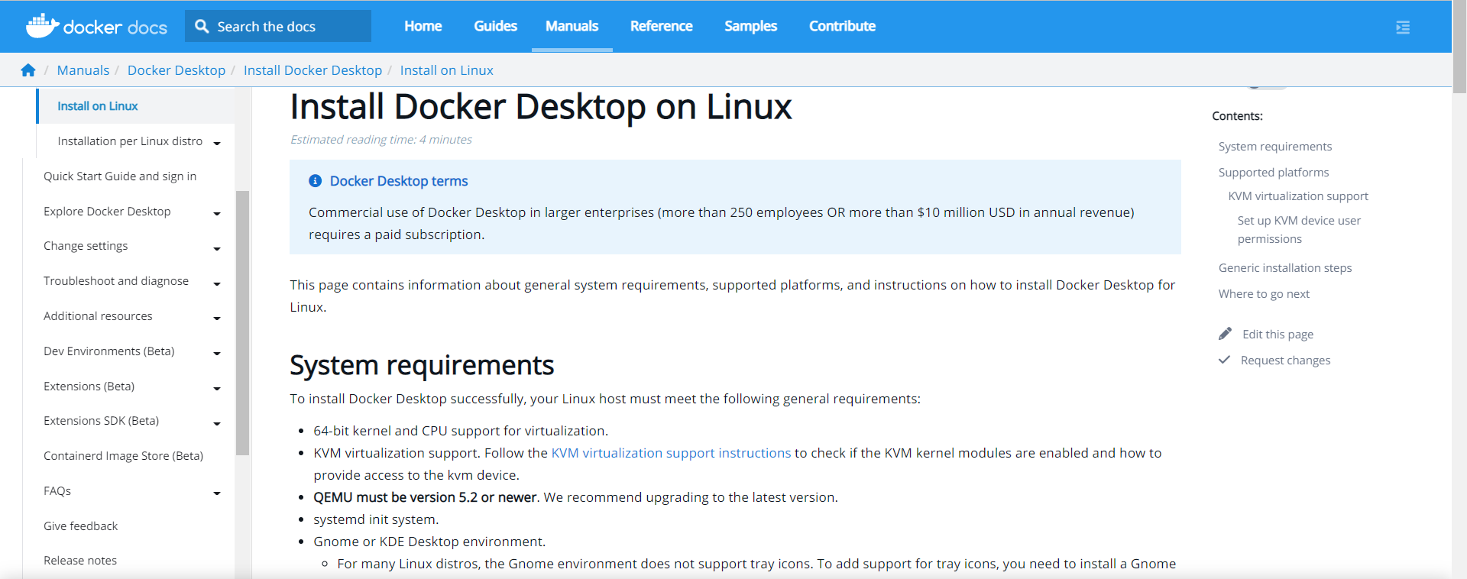The height and width of the screenshot is (579, 1467).
Task: Click the main page vertical scrollbar thumb
Action: [1459, 47]
